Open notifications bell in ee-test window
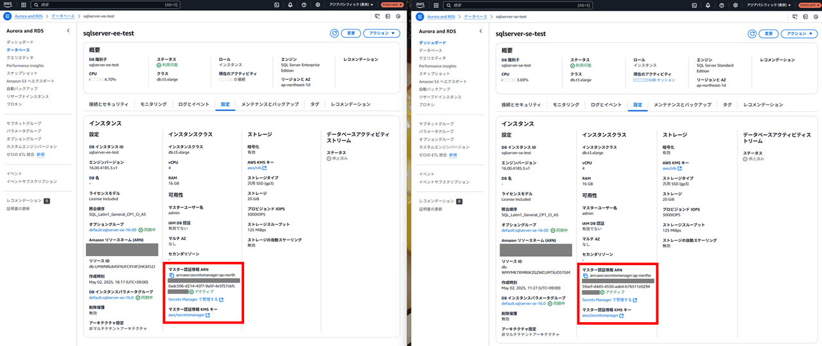This screenshot has width=822, height=346. coord(290,4)
